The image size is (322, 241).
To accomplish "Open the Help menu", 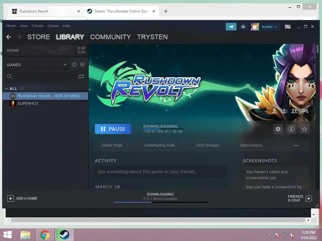I will pyautogui.click(x=66, y=26).
